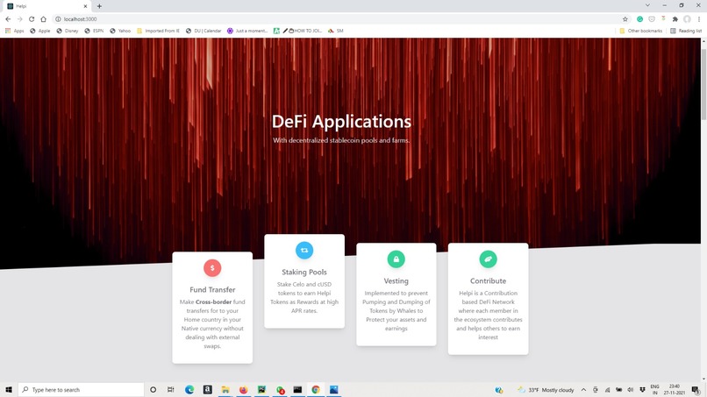Image resolution: width=707 pixels, height=397 pixels.
Task: Expand the tab search chevron
Action: [x=647, y=5]
